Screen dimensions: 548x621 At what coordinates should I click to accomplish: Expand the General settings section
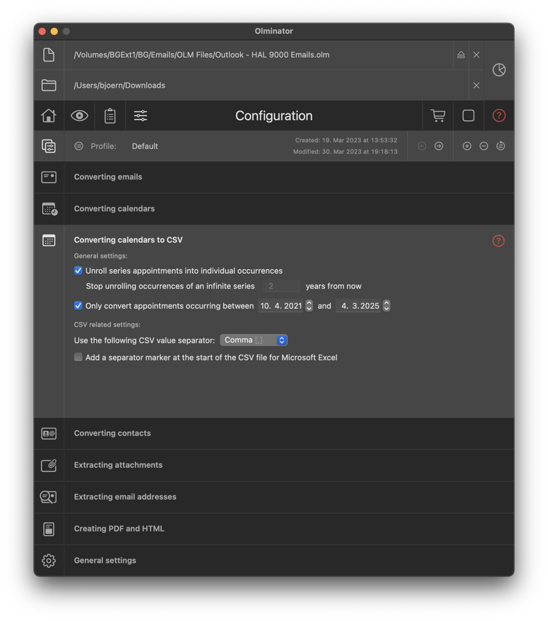[289, 560]
